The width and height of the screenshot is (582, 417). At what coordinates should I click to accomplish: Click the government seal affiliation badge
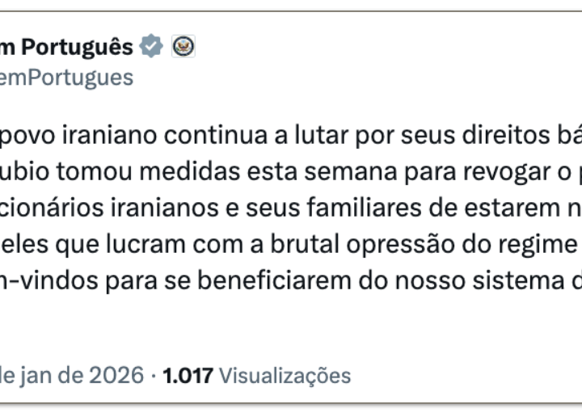pyautogui.click(x=183, y=47)
